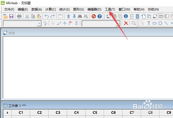
Task: Click the red X delete icon
Action: pos(126,23)
